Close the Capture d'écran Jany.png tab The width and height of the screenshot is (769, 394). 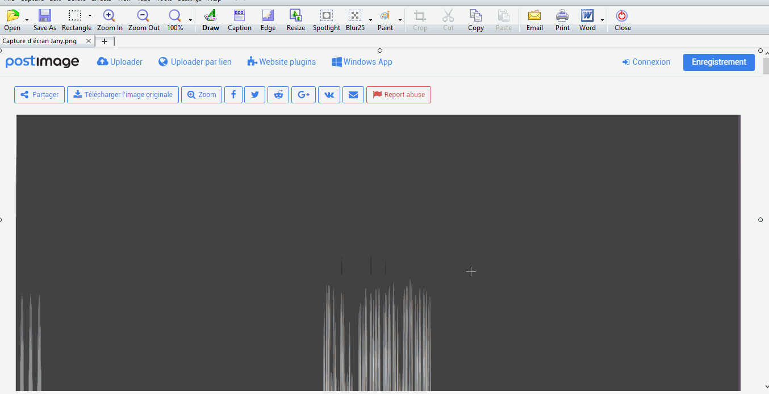click(89, 41)
